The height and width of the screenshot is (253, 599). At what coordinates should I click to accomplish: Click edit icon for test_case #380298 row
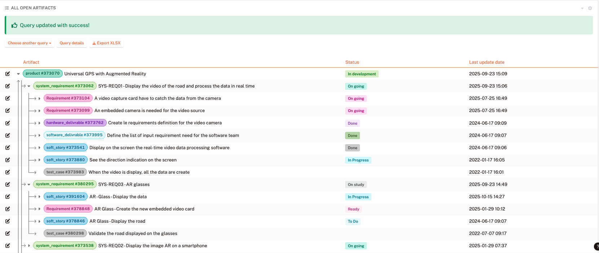8,234
